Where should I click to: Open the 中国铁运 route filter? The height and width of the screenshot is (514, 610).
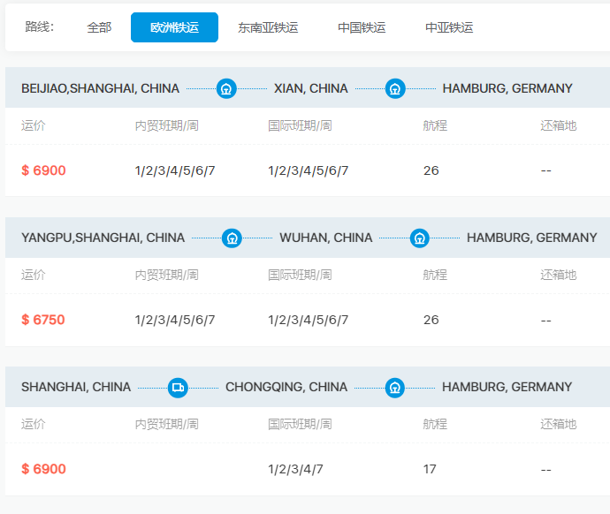(362, 27)
